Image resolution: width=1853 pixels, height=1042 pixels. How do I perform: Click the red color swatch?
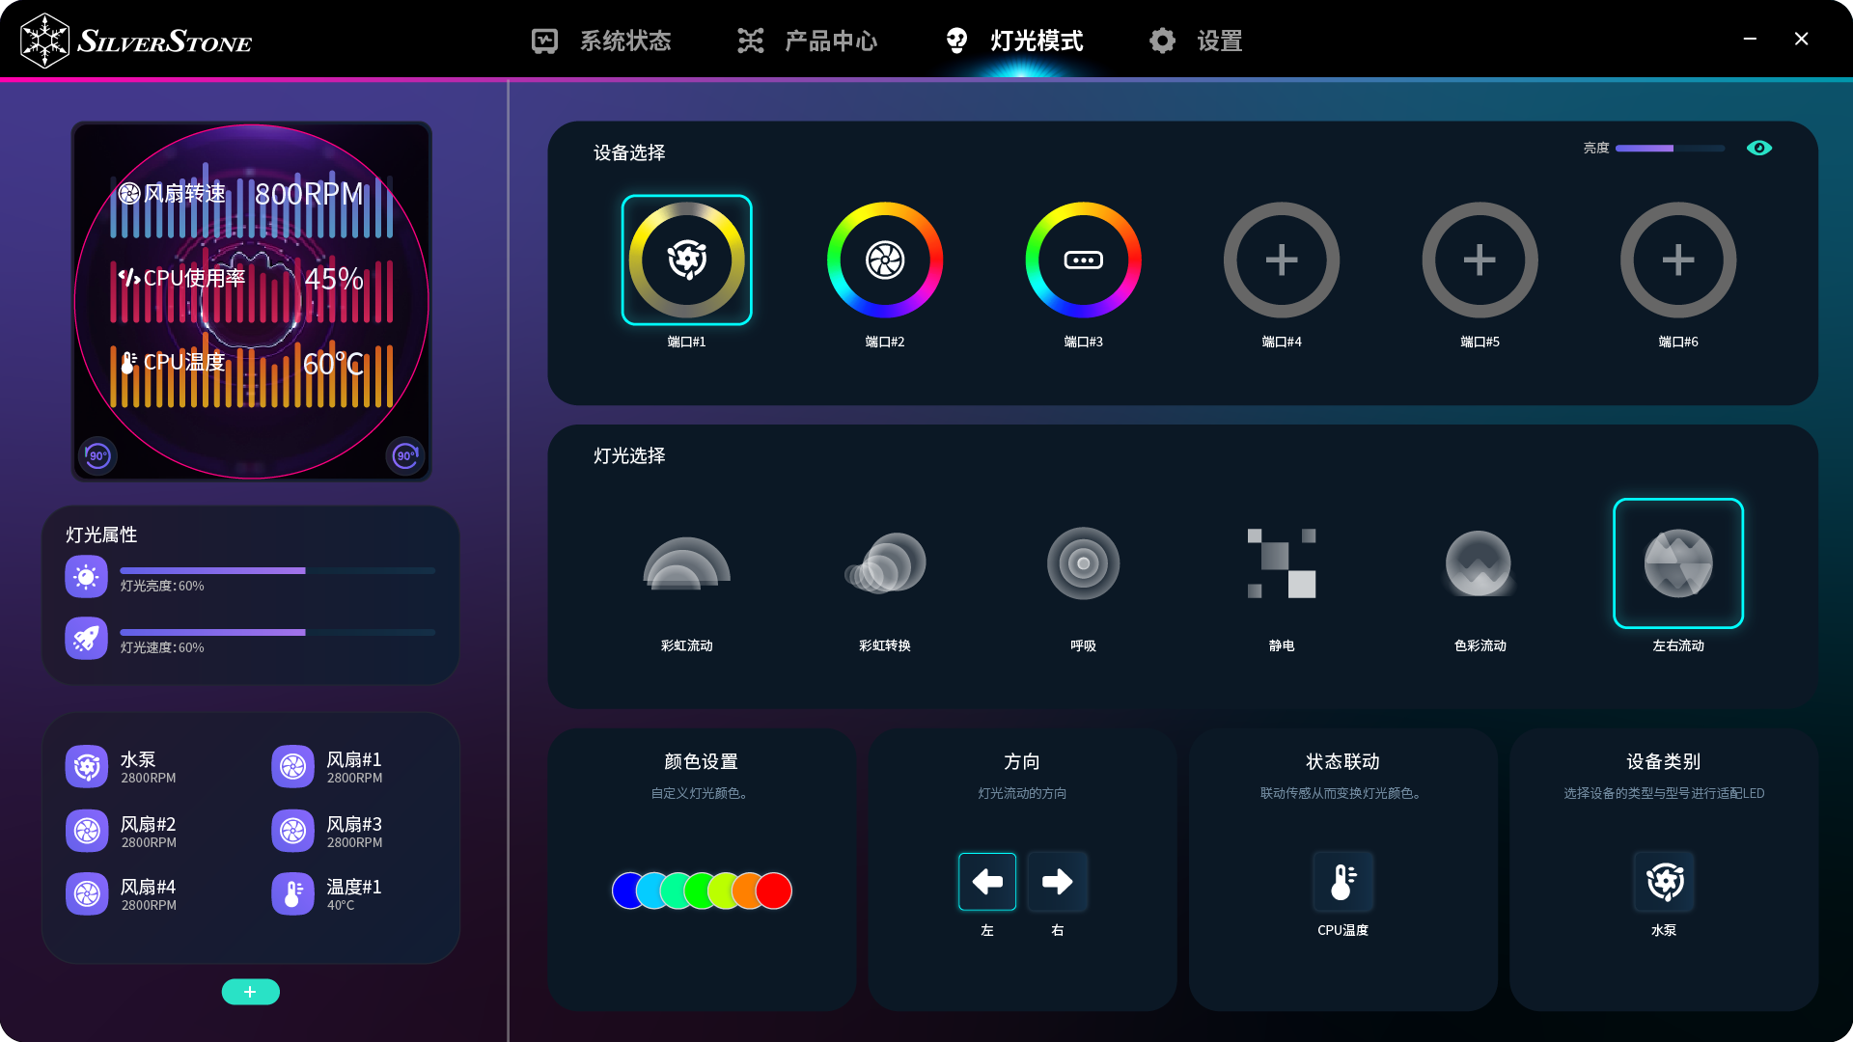pyautogui.click(x=775, y=891)
